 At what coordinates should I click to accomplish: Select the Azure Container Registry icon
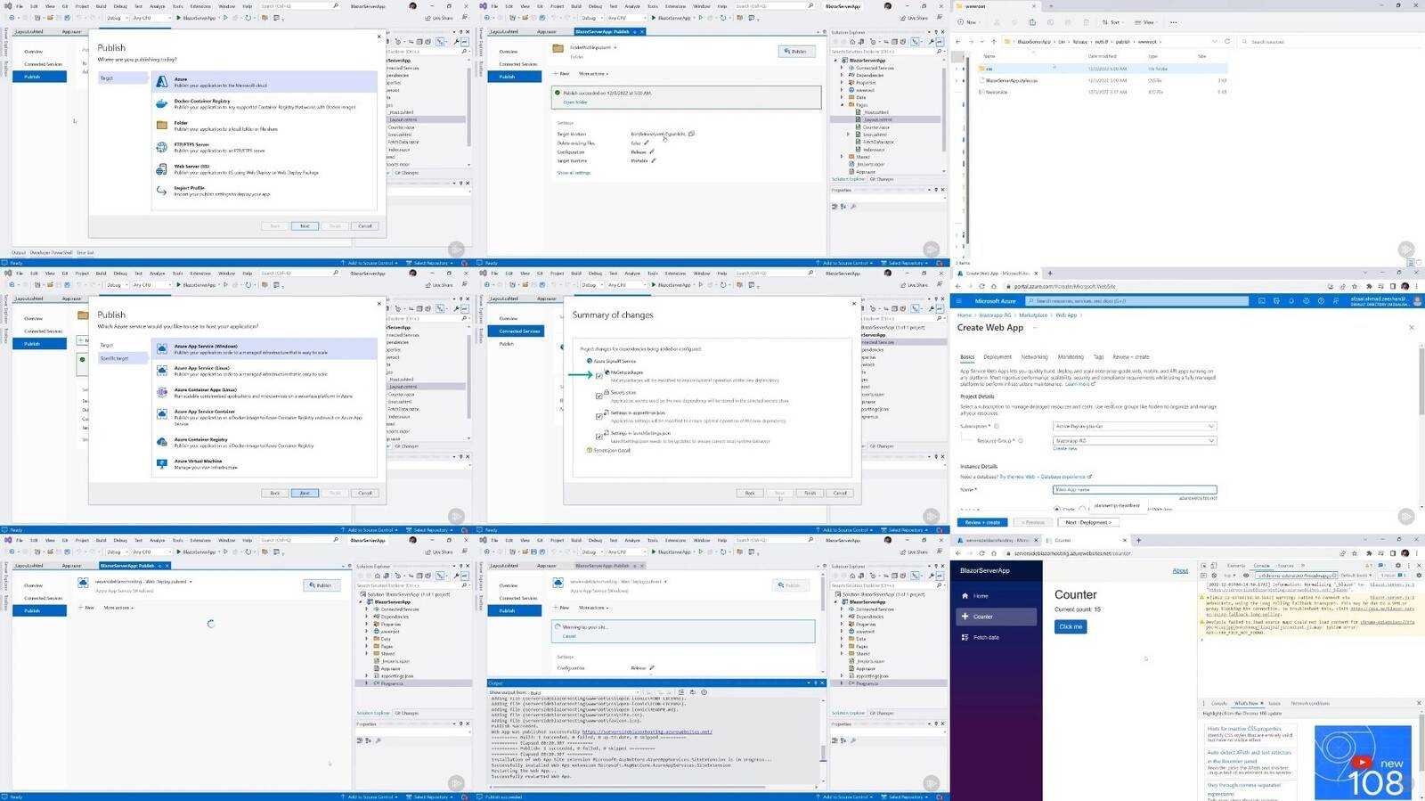click(162, 442)
